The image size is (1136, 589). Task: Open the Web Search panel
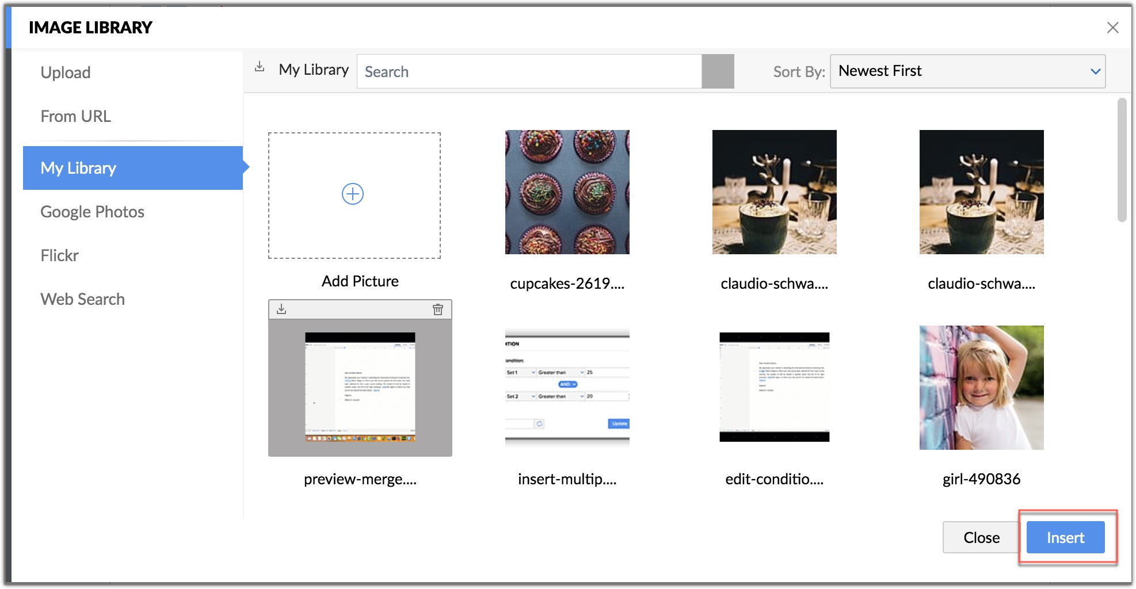(82, 299)
